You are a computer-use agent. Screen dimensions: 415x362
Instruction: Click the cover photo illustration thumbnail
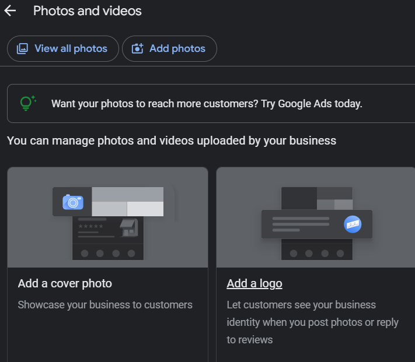[x=108, y=217]
